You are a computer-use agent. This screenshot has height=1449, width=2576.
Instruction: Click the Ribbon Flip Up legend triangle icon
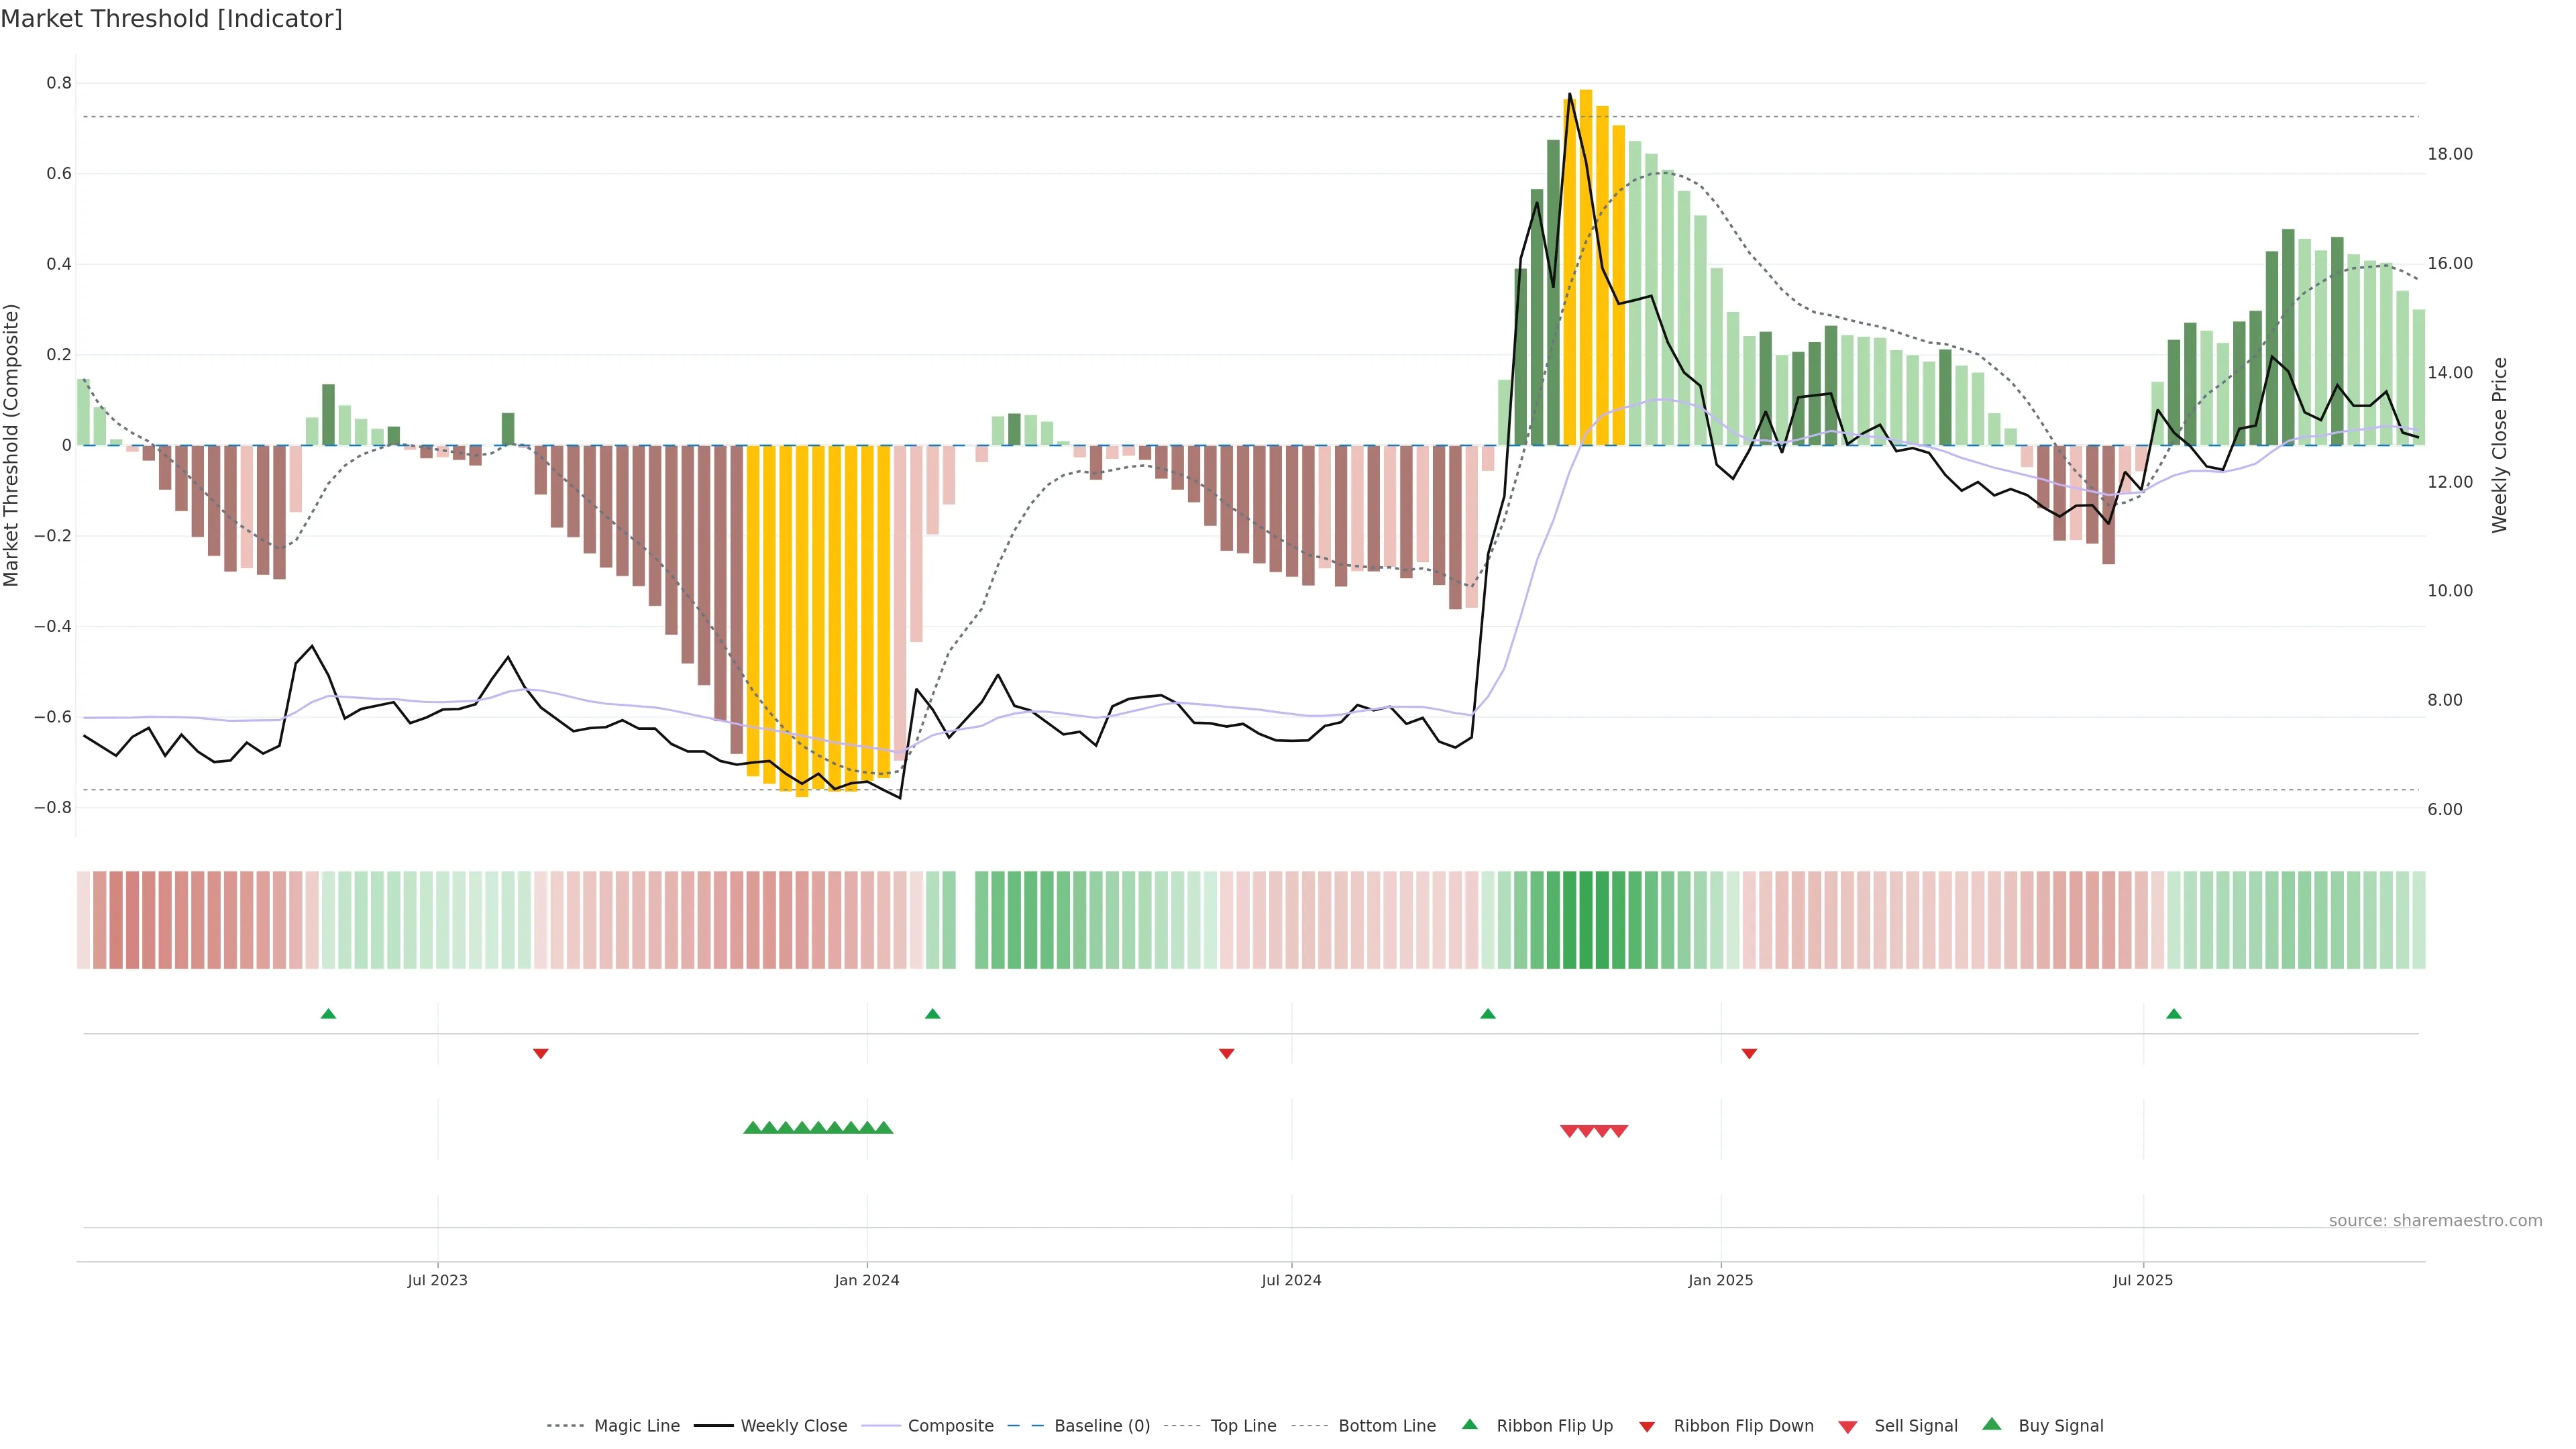[1469, 1424]
